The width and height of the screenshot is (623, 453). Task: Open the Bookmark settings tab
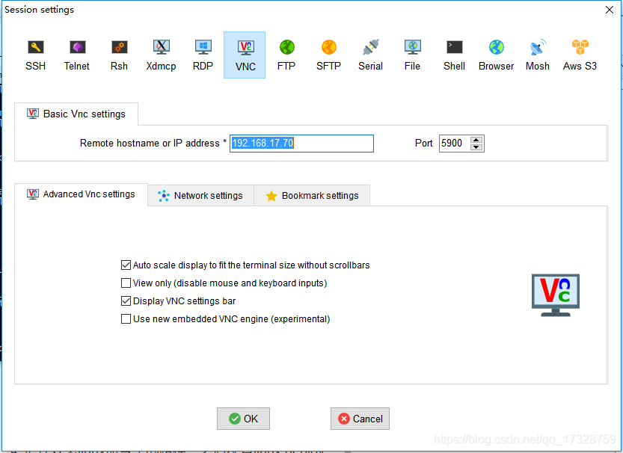coord(312,195)
